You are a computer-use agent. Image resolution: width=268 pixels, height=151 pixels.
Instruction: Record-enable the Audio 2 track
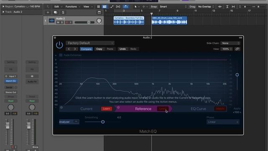(67, 22)
